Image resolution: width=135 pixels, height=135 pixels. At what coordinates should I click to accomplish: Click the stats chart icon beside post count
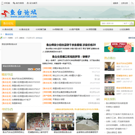[1, 38]
